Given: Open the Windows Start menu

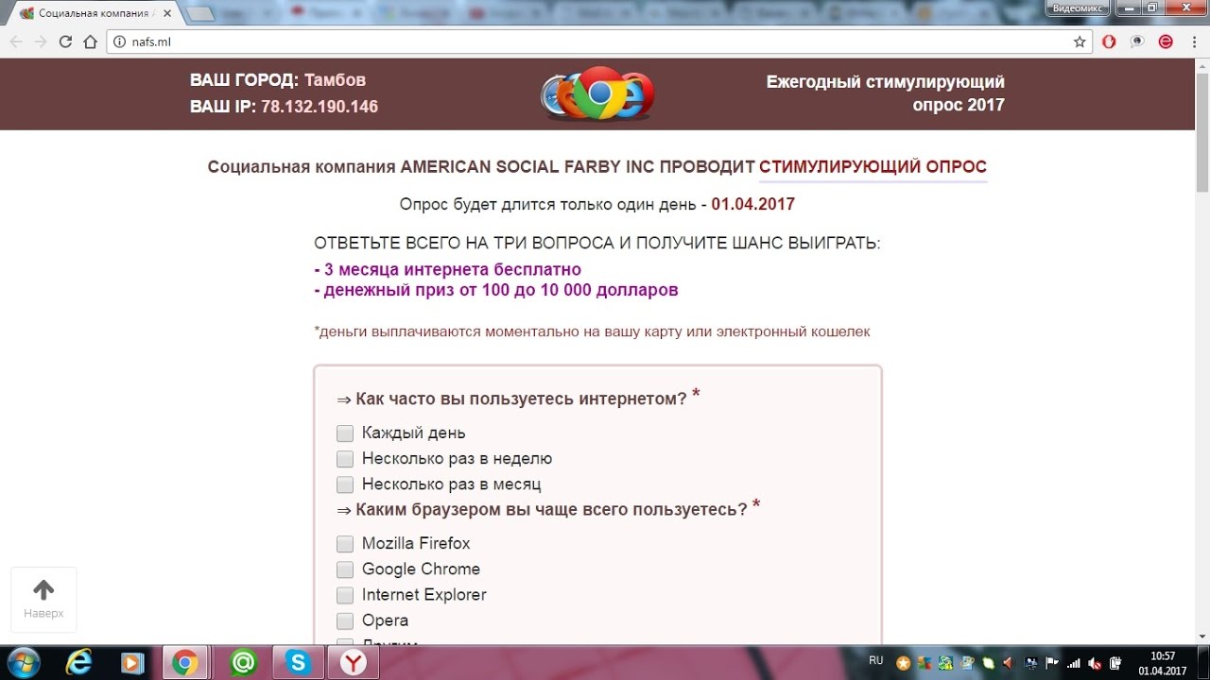Looking at the screenshot, I should 23,663.
